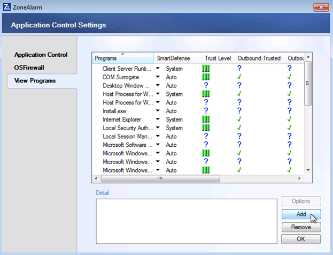Close the ZoneAlarm window
333x255 pixels.
click(x=321, y=7)
